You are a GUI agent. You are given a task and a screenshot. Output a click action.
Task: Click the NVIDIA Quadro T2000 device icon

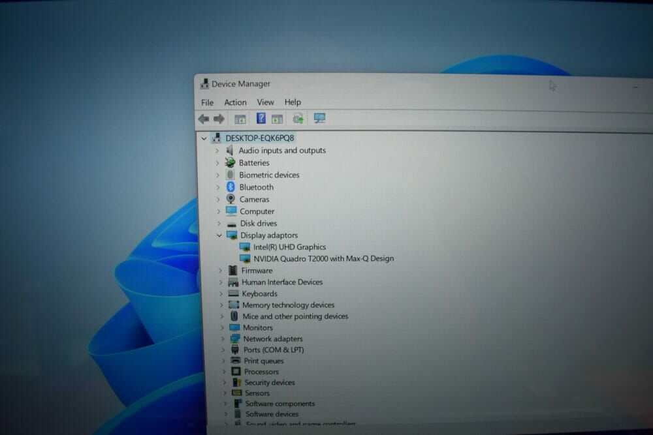[x=245, y=259]
